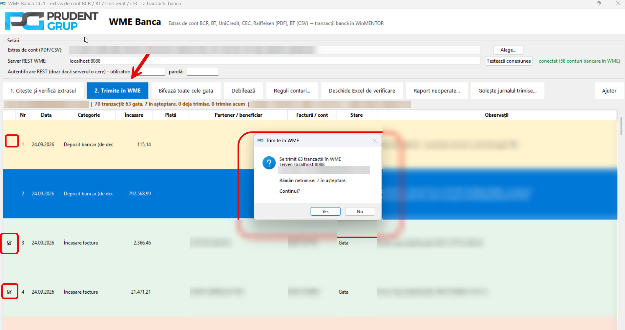Click 'Depozit bancar (de dec' in row 1
Image resolution: width=625 pixels, height=330 pixels.
click(89, 145)
